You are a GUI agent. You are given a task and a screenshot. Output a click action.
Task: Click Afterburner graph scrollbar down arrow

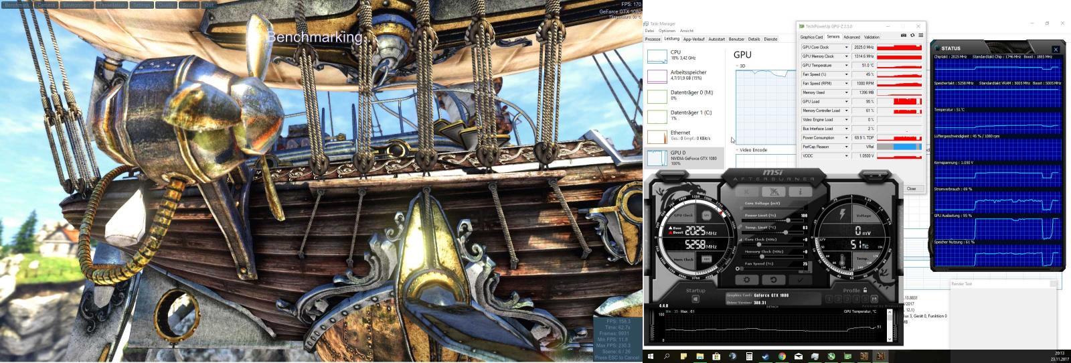pyautogui.click(x=890, y=338)
